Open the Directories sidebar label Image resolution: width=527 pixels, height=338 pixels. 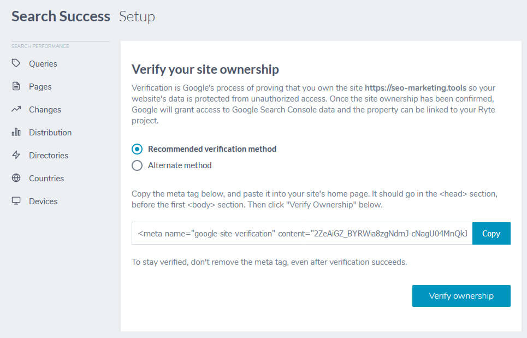(49, 156)
